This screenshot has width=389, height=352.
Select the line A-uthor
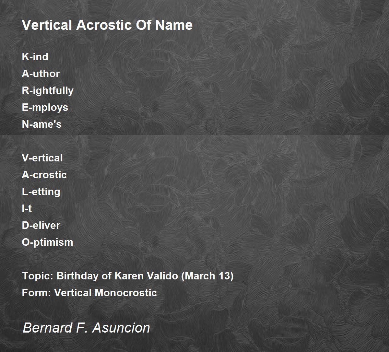(x=41, y=74)
